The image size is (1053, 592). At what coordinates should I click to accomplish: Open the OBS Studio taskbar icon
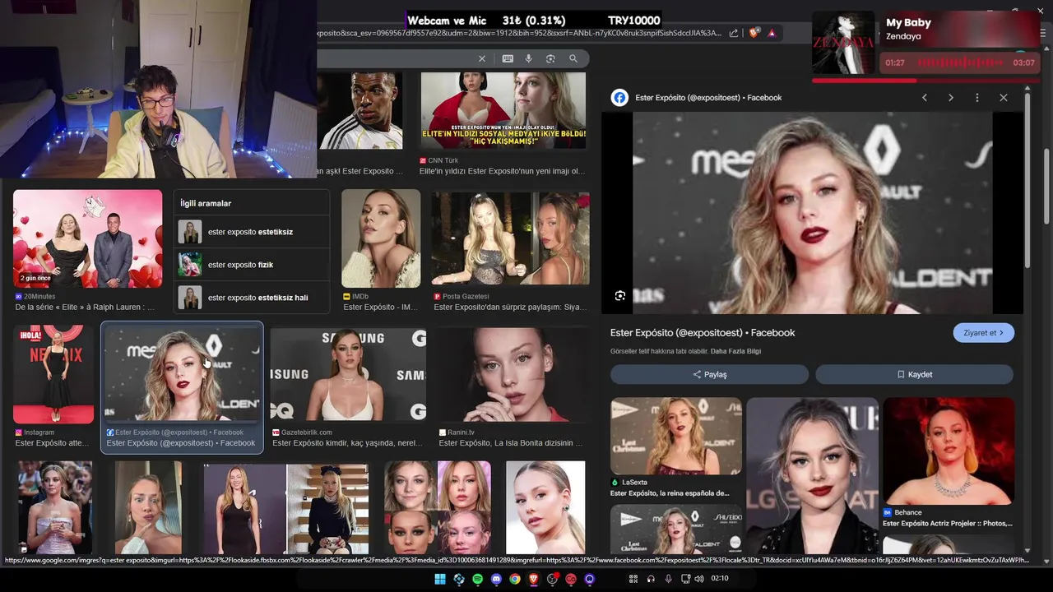pos(553,579)
